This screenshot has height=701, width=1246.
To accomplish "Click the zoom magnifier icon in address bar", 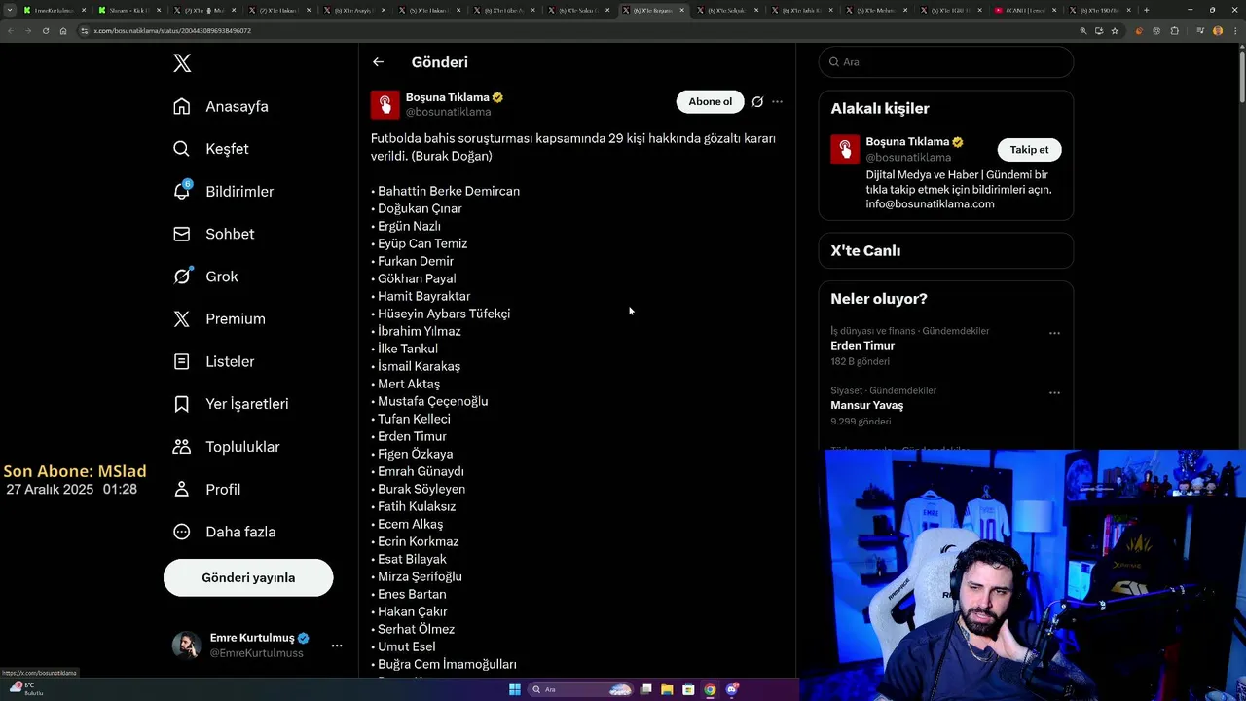I will tap(1082, 31).
